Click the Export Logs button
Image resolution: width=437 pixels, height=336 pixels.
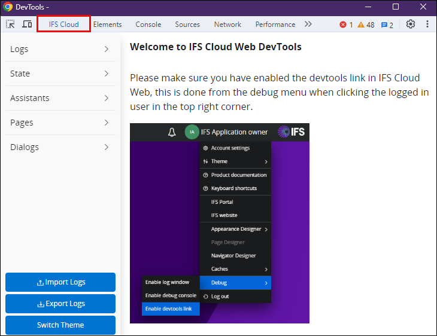coord(60,304)
